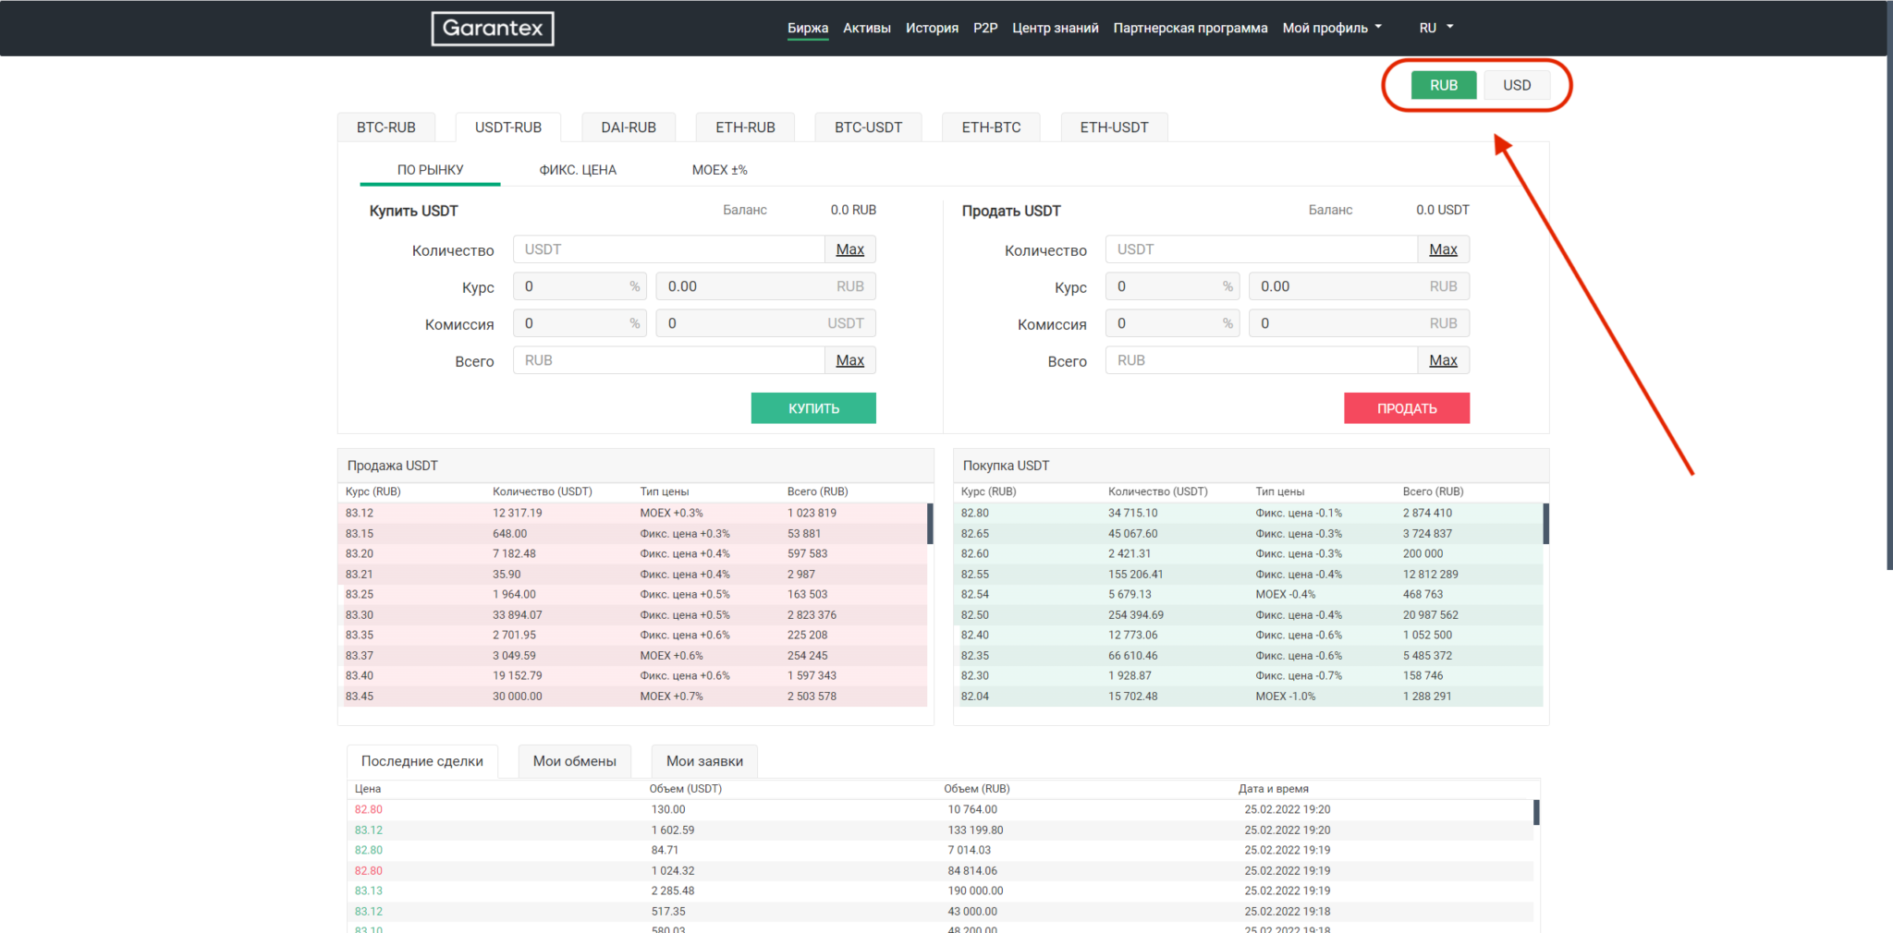The width and height of the screenshot is (1893, 933).
Task: Click Max next to buy Всего
Action: tap(850, 360)
